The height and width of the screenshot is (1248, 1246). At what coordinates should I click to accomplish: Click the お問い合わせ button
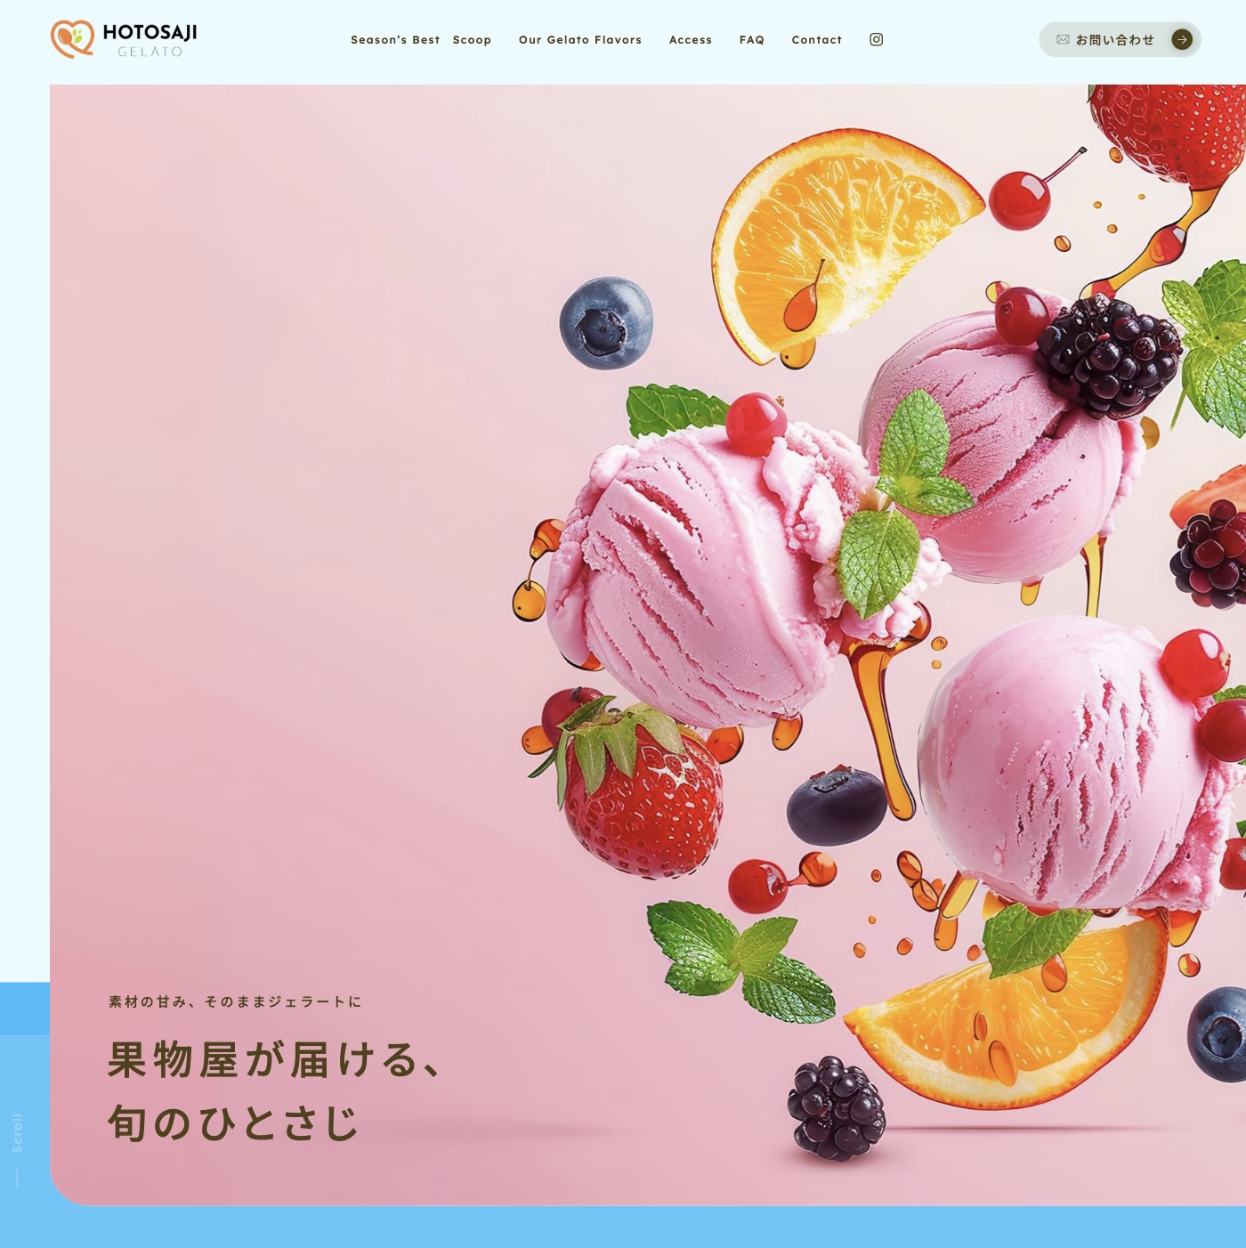(1120, 39)
